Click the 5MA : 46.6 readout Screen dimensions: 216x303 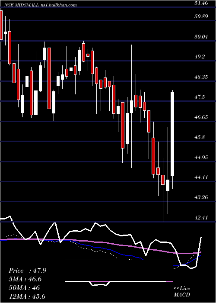pyautogui.click(x=25, y=279)
